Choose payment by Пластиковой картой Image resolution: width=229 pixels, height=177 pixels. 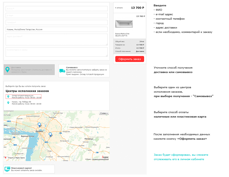(x=29, y=169)
